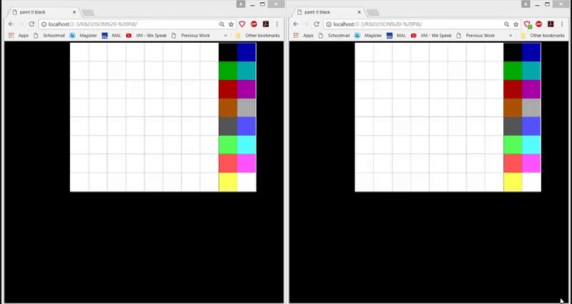Viewport: 572px width, 304px height.
Task: Open a new tab in the right window
Action: pos(373,12)
